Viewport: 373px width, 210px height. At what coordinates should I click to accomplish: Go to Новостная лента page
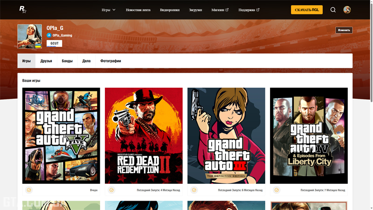(138, 10)
